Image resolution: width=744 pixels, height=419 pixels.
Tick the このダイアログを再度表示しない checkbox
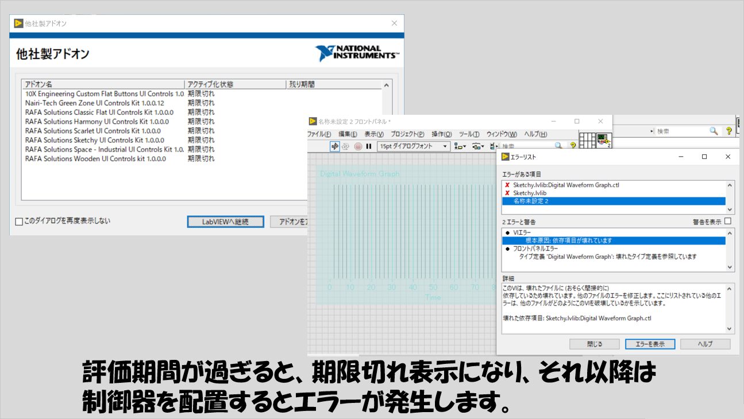point(19,222)
